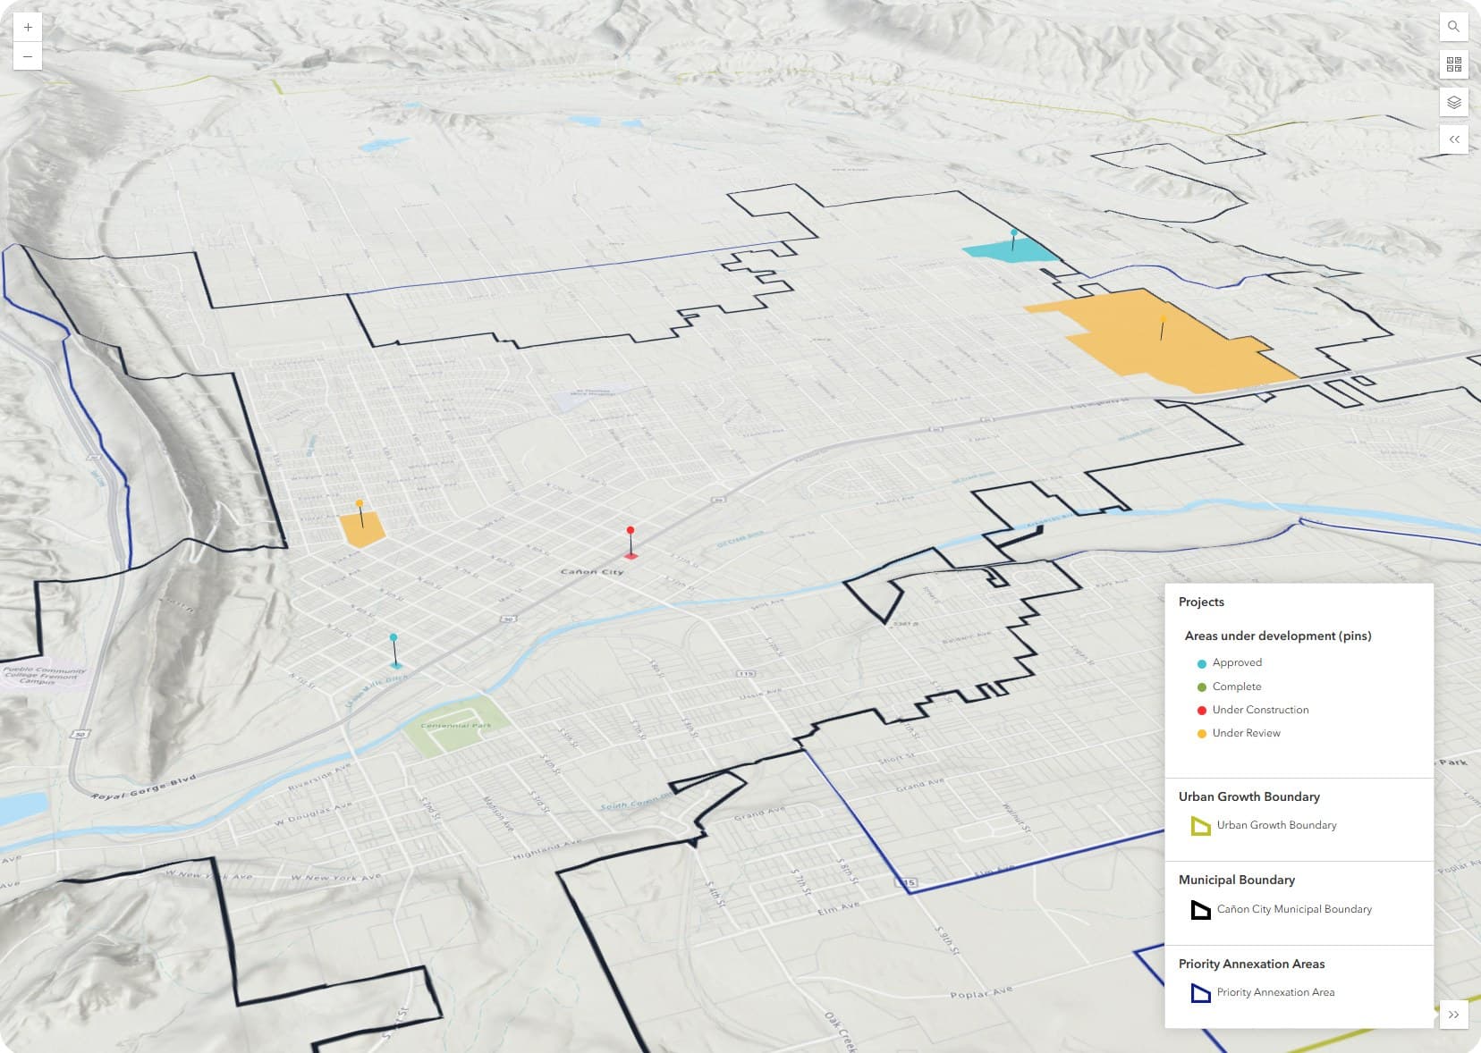This screenshot has width=1481, height=1053.
Task: Open the layers list icon
Action: pos(1454,102)
